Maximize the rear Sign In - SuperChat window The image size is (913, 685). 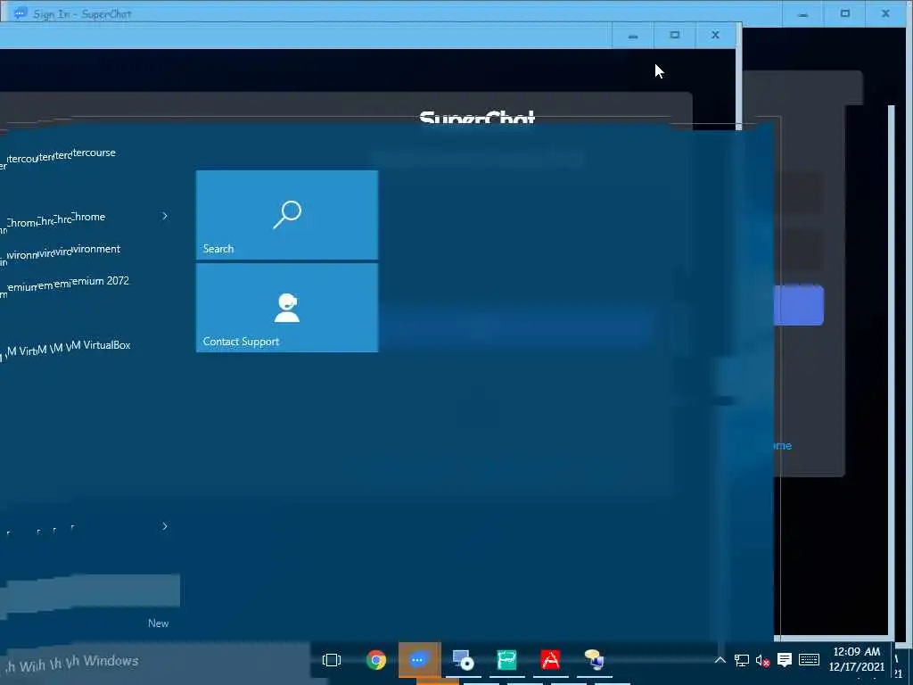point(845,13)
